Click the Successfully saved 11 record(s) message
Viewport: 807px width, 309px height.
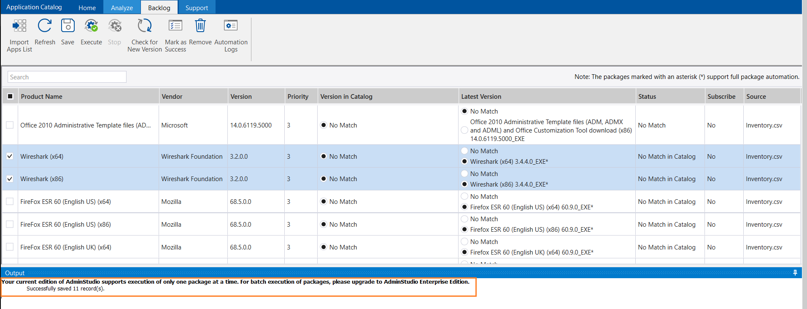[65, 289]
